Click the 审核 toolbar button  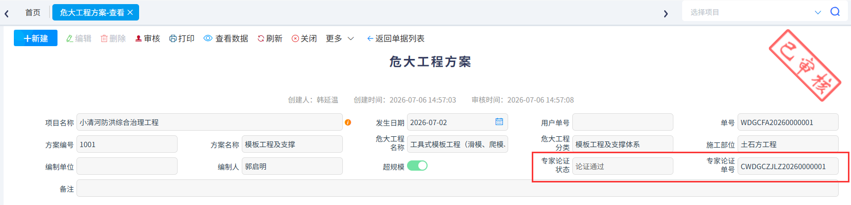[x=148, y=38]
